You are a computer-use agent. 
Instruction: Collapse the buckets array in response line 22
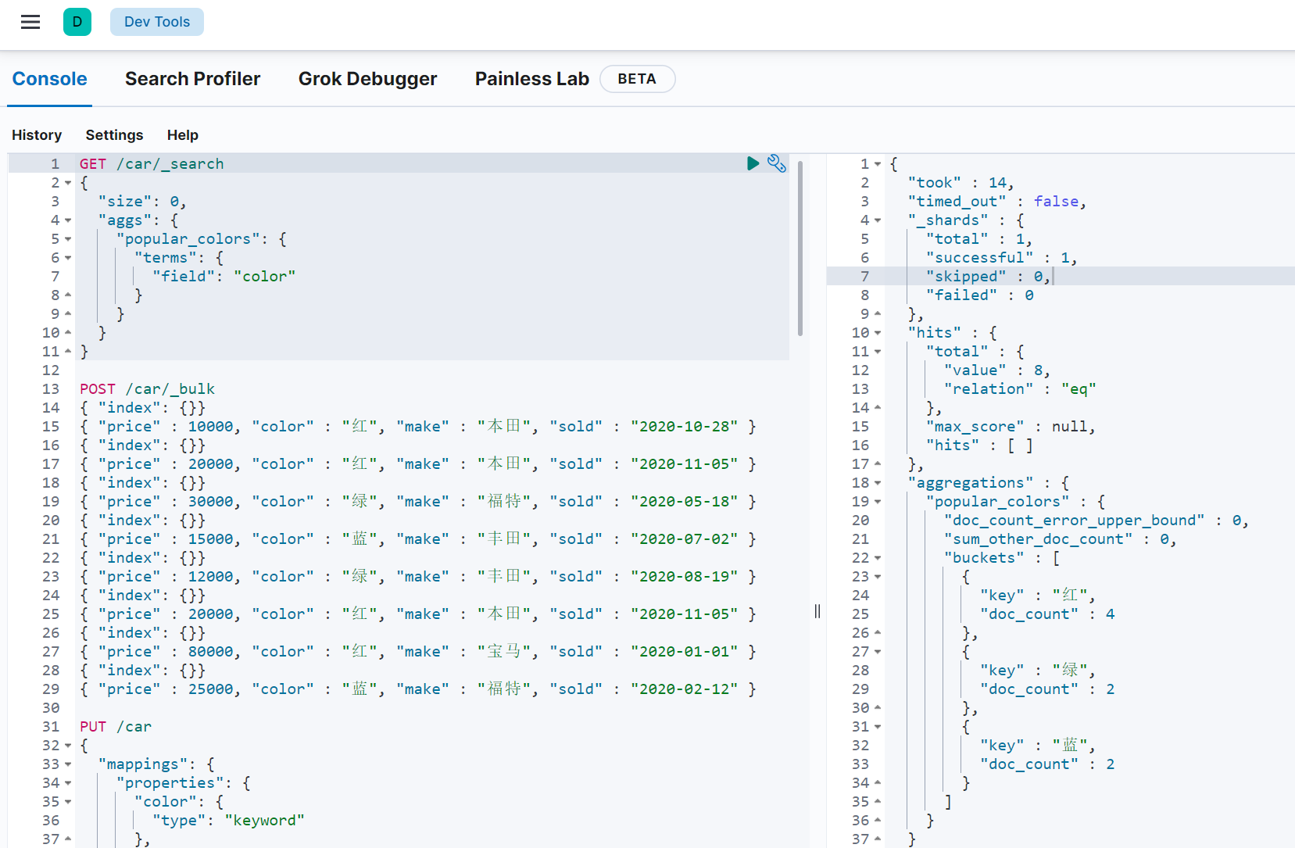(x=878, y=558)
